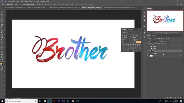Toggle layer filtering on/off switch
The image size is (184, 103).
168,38
